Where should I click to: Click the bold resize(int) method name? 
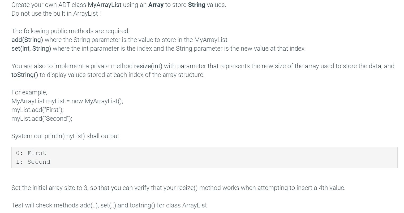148,66
